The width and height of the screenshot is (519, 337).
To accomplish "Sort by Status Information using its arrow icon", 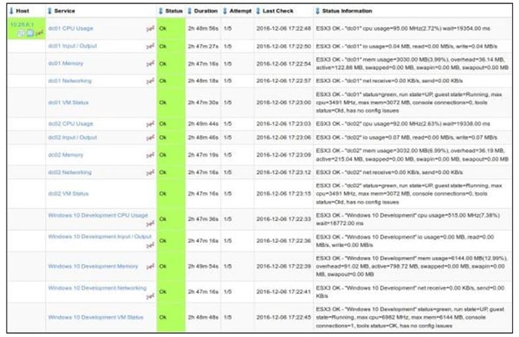I will pyautogui.click(x=317, y=11).
